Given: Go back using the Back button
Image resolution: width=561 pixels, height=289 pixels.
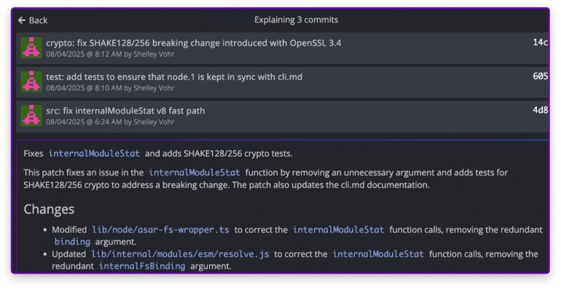Looking at the screenshot, I should [x=33, y=20].
